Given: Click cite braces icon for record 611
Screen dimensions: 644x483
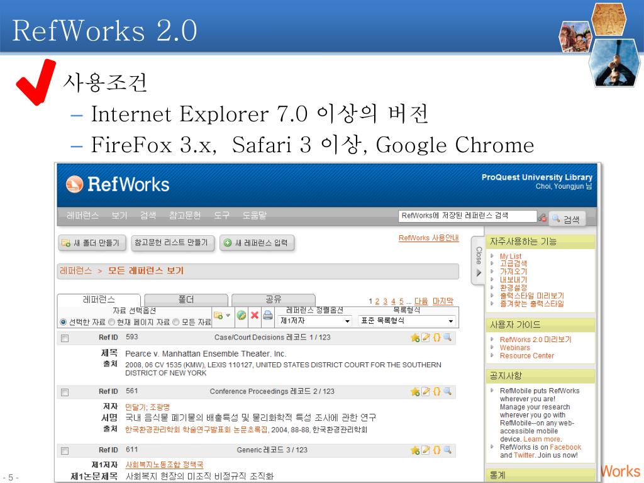Looking at the screenshot, I should point(437,450).
